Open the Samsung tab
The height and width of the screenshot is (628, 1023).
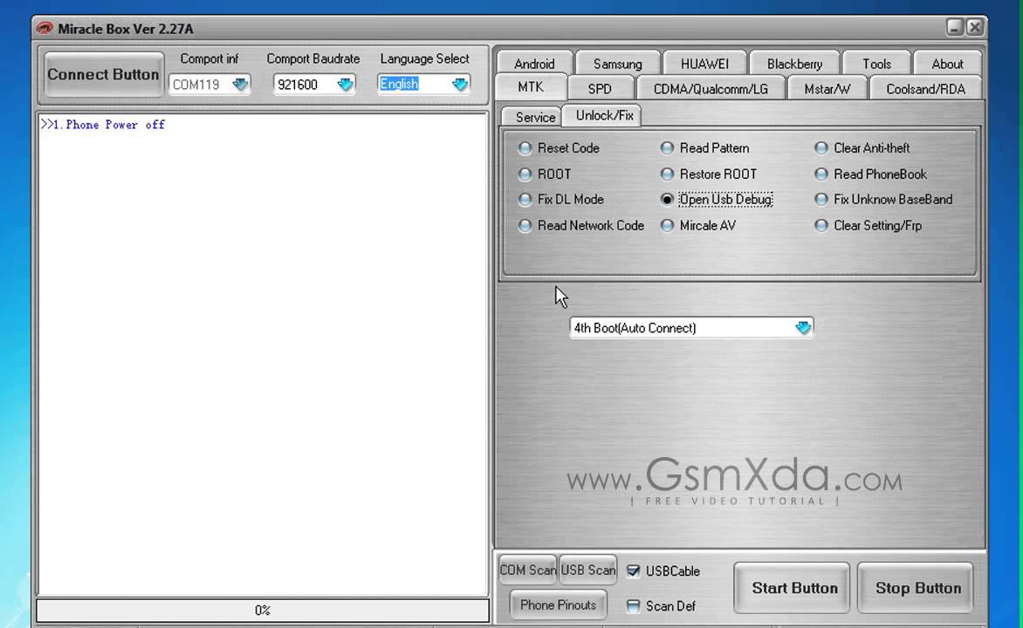[617, 64]
